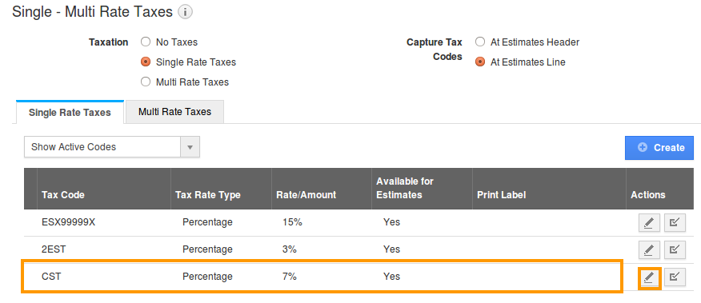Click the 7% rate value
The height and width of the screenshot is (303, 701).
[290, 277]
